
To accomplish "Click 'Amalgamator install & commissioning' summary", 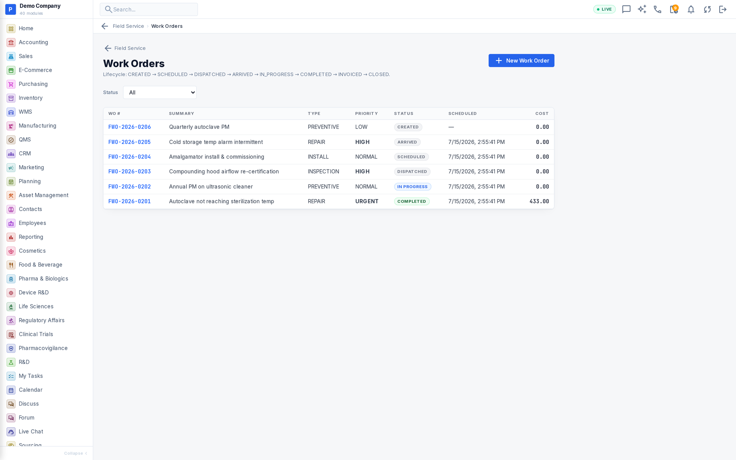I will pyautogui.click(x=217, y=157).
